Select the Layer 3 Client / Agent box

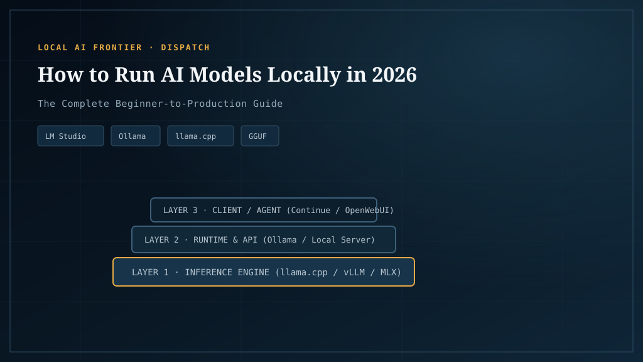tap(264, 210)
